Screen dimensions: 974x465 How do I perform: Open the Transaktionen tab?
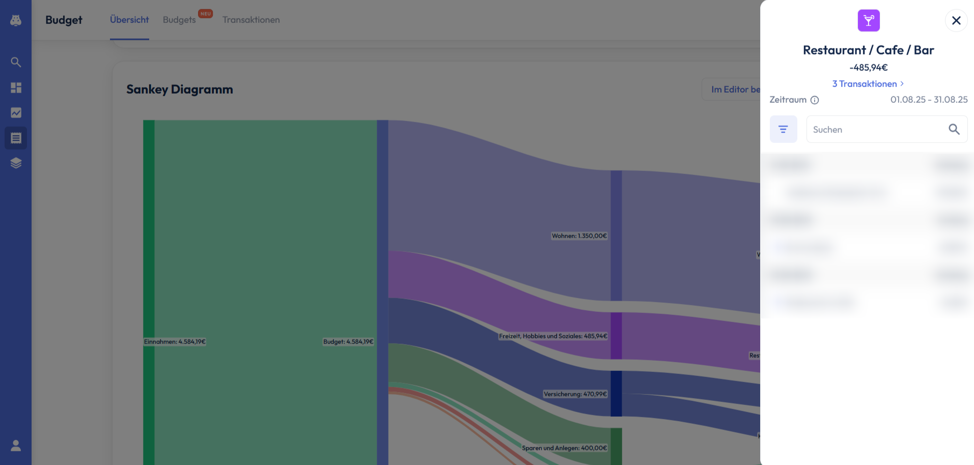pos(251,20)
